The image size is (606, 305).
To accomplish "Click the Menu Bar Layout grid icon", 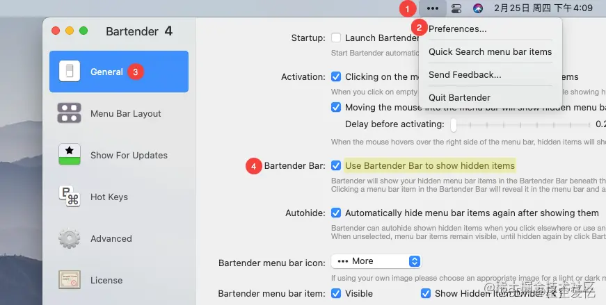I will (69, 113).
